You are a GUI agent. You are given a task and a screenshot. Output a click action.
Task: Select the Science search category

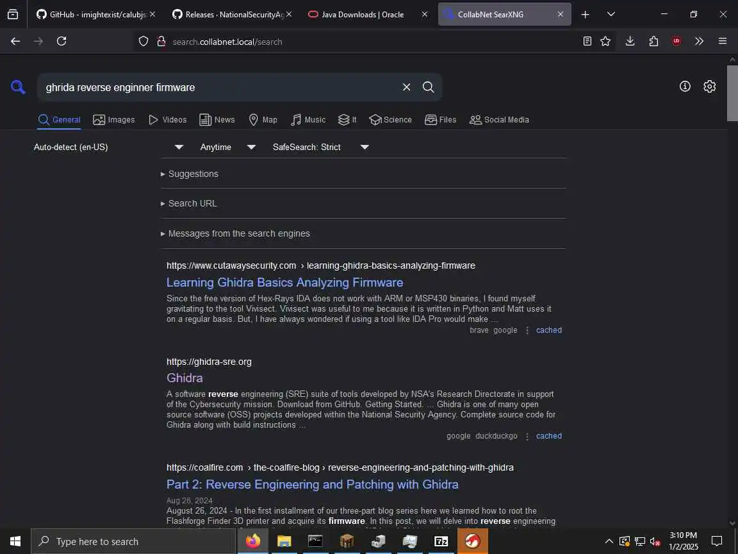coord(391,120)
